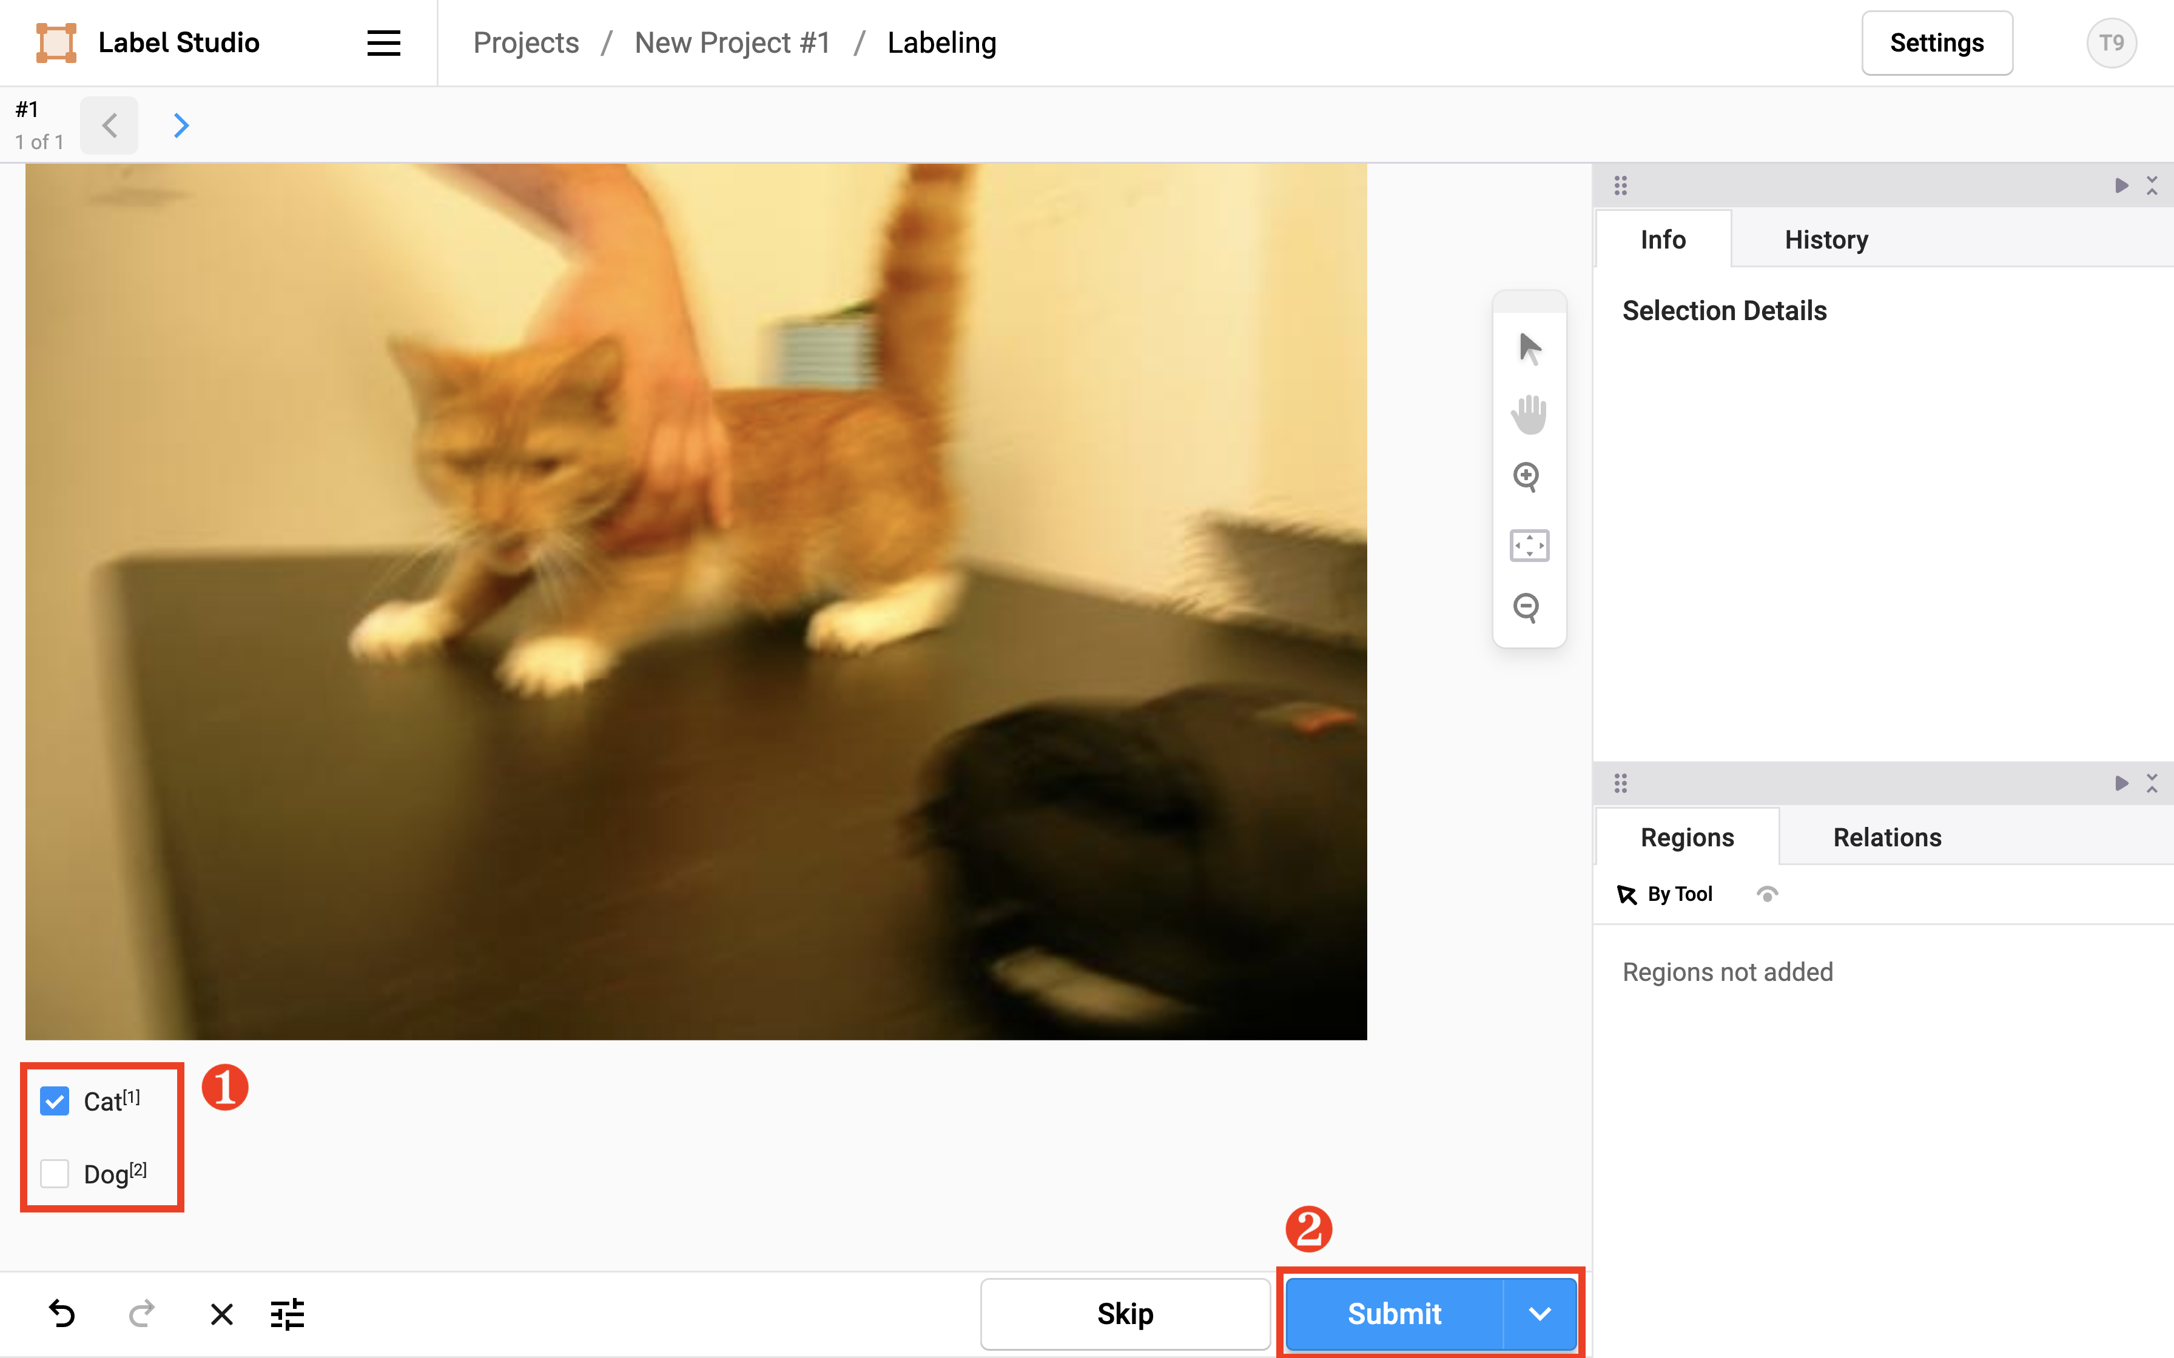Reset annotation with the X icon

(221, 1315)
